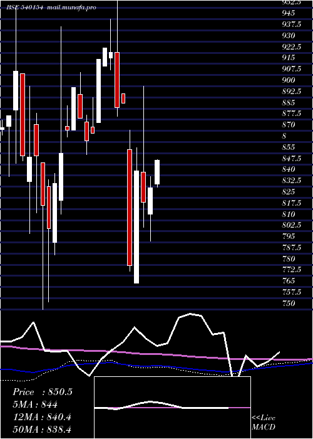
Task: Click the 50MA : 838.4 readout
Action: (42, 429)
